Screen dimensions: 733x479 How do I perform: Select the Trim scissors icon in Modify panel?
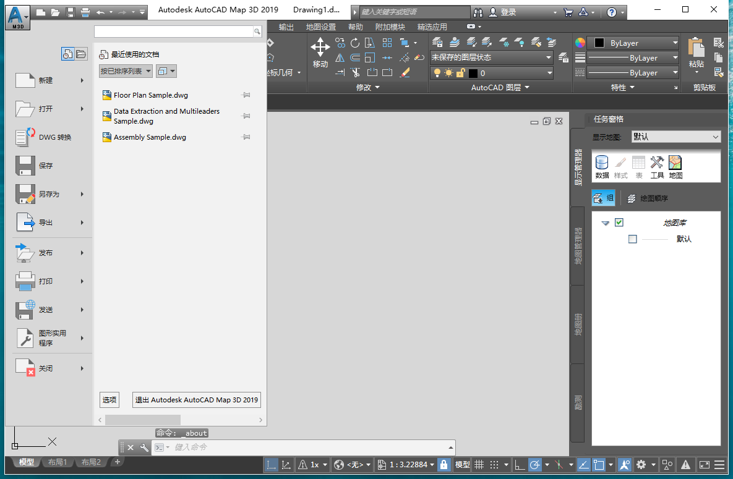tap(356, 72)
